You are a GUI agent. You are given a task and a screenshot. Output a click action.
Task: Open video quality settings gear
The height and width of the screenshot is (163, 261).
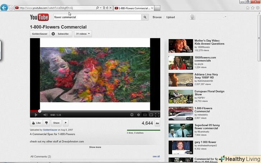pos(132,115)
